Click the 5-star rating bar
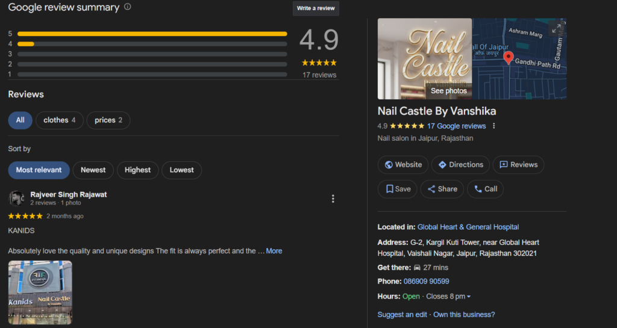This screenshot has height=328, width=617. tap(152, 34)
